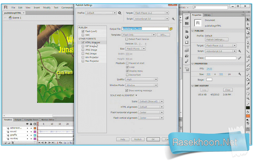Image resolution: width=253 pixels, height=161 pixels.
Task: Click Publish Settings... button in Properties
Action: (217, 39)
